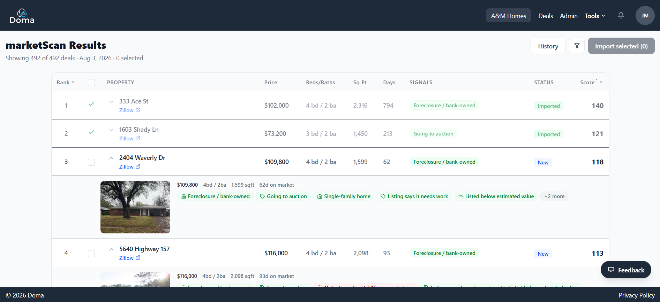Click Single-family home tag
Screen dimensions: 660x302
coord(344,196)
